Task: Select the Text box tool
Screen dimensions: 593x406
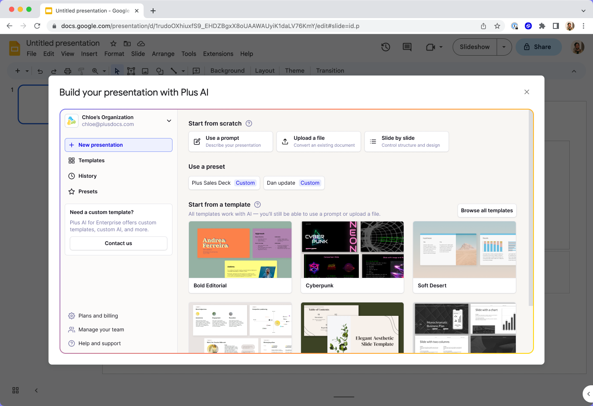Action: tap(131, 71)
